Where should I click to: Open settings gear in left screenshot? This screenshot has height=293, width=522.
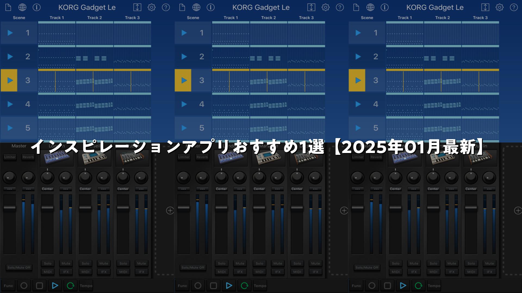click(151, 7)
